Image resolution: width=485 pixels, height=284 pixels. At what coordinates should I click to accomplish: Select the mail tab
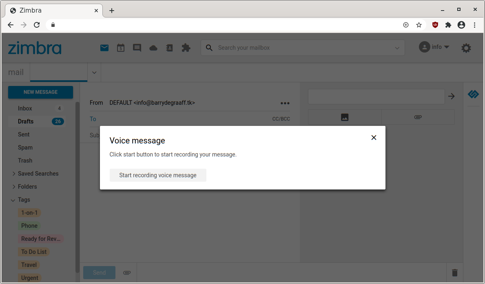pyautogui.click(x=16, y=72)
